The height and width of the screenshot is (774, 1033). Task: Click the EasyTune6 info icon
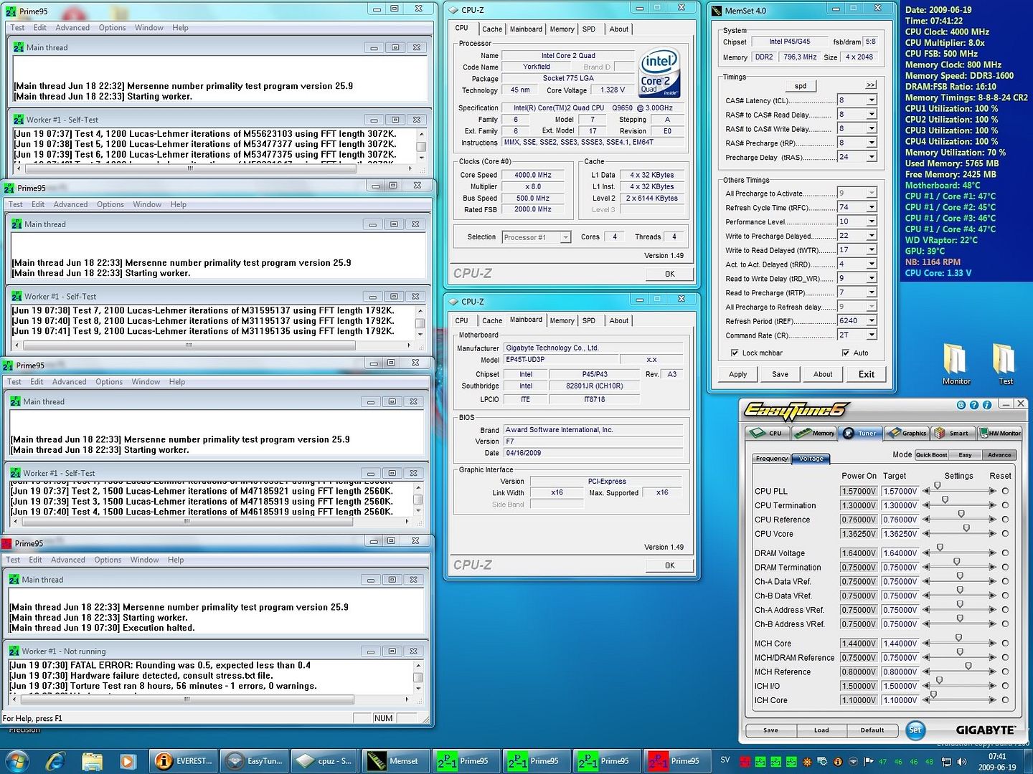pyautogui.click(x=987, y=405)
